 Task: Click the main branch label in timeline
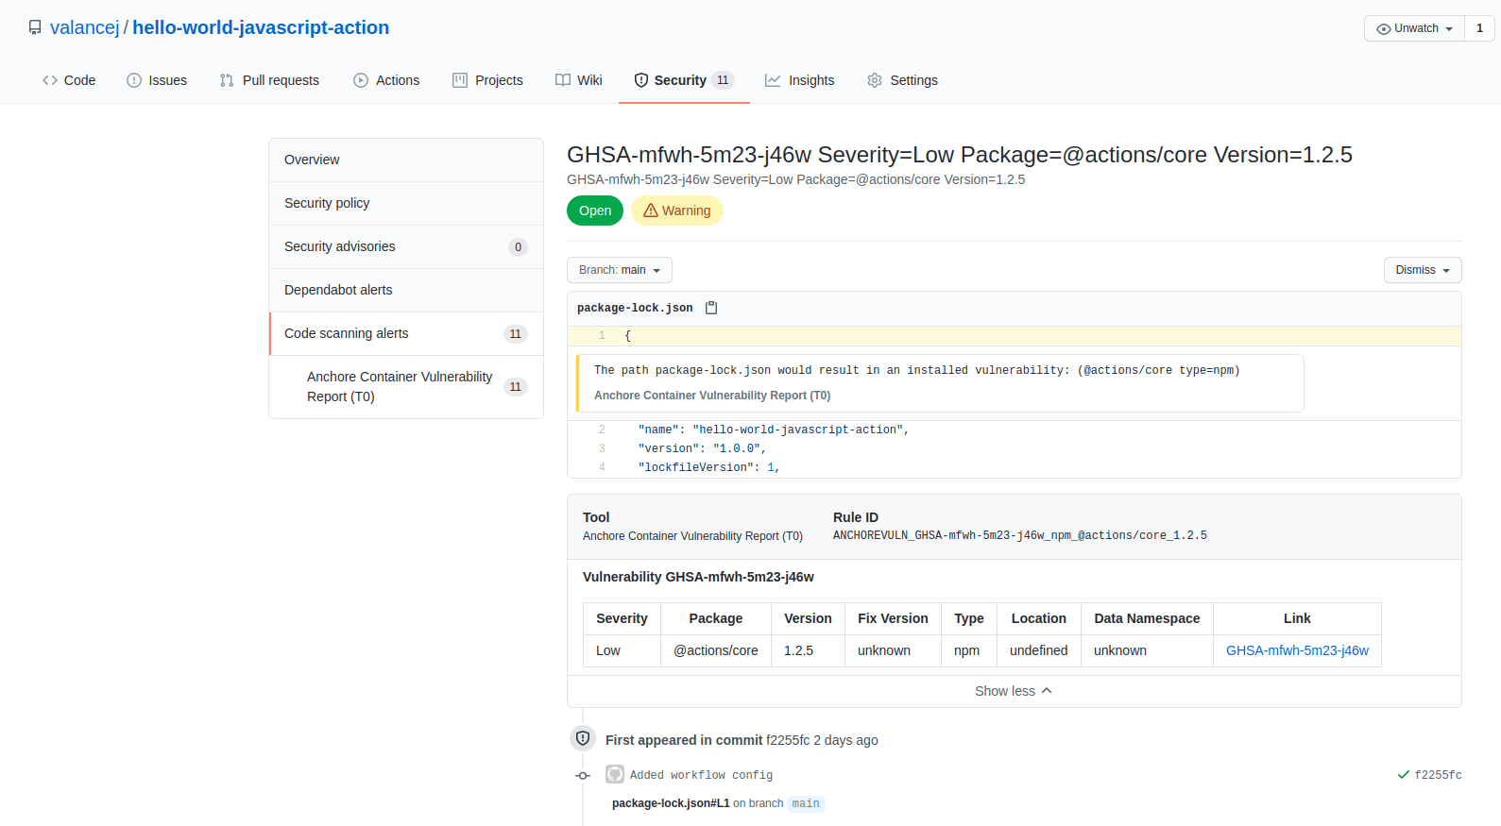point(806,803)
